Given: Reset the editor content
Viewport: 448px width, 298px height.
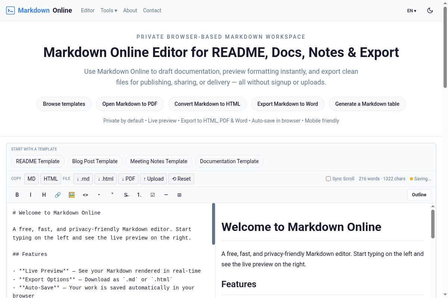Looking at the screenshot, I should click(181, 179).
